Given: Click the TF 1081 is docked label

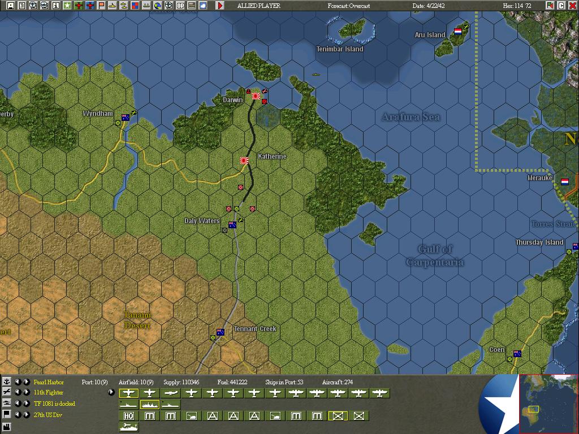Looking at the screenshot, I should 54,403.
